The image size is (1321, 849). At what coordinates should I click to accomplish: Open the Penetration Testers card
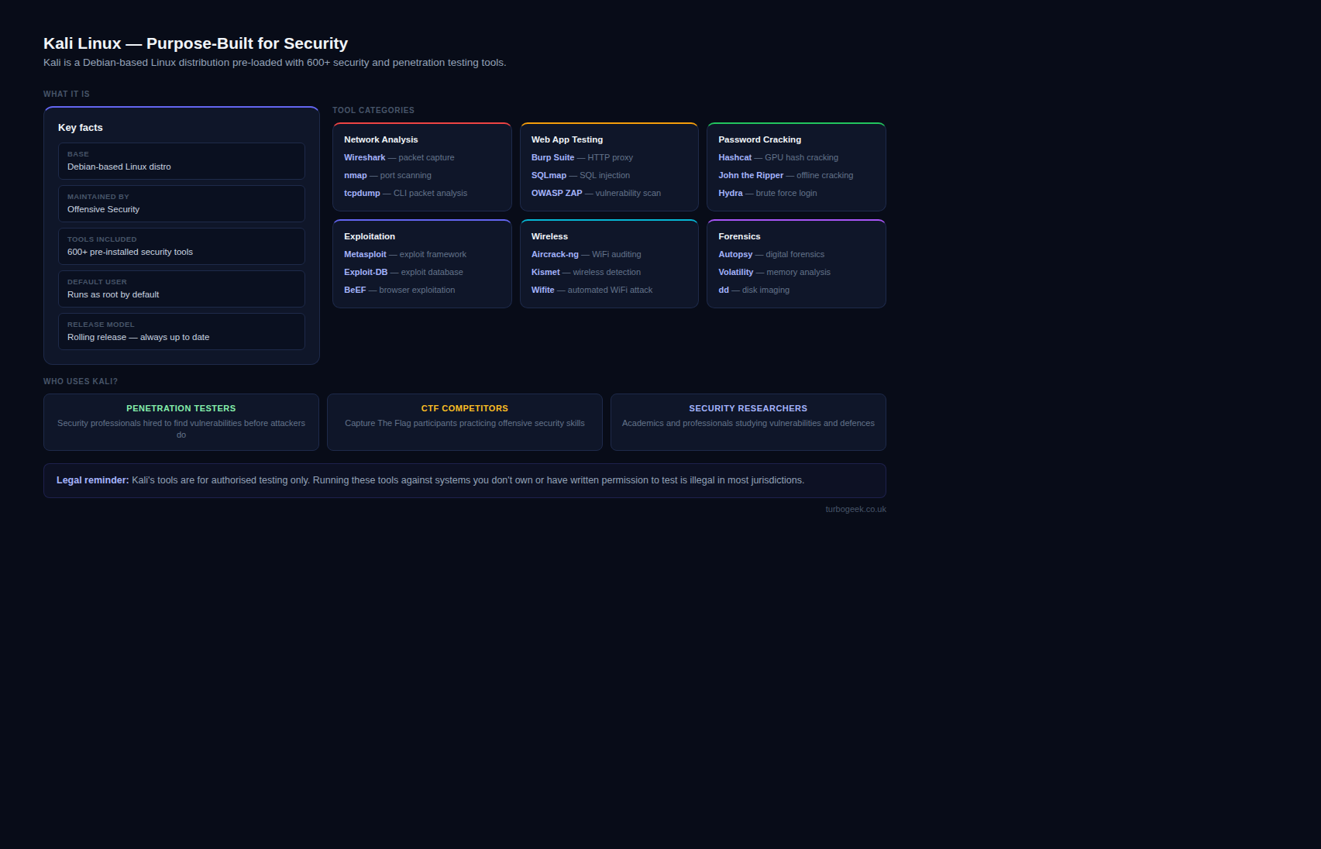(181, 421)
